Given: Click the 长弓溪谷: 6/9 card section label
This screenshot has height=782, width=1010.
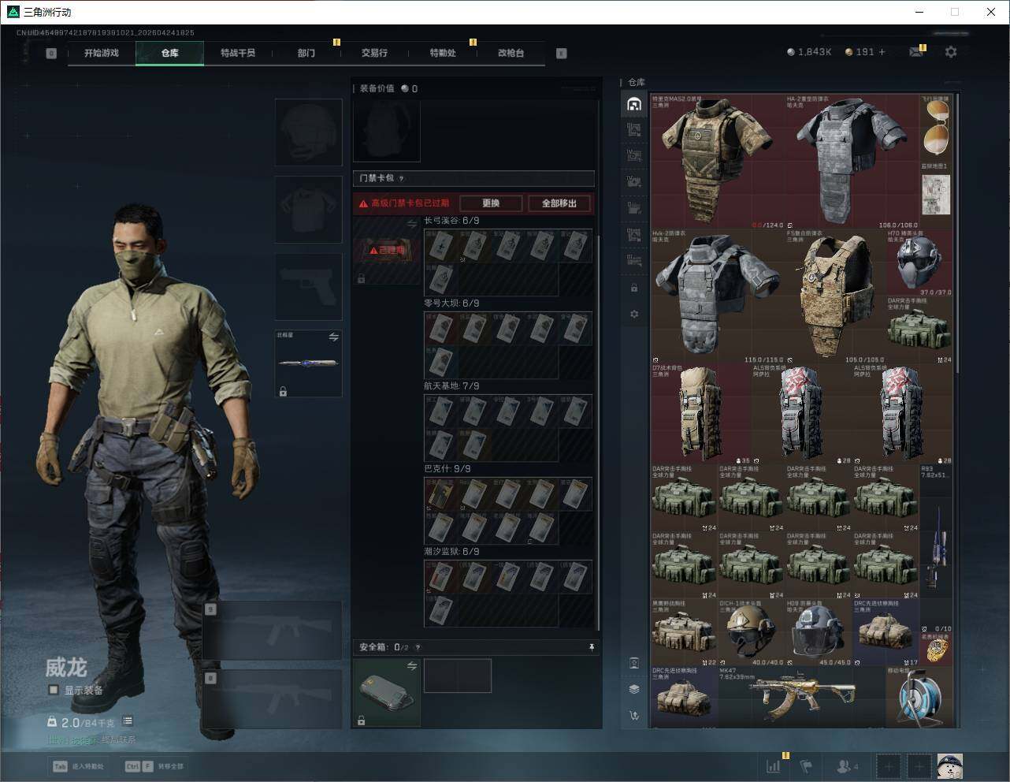Looking at the screenshot, I should tap(451, 222).
